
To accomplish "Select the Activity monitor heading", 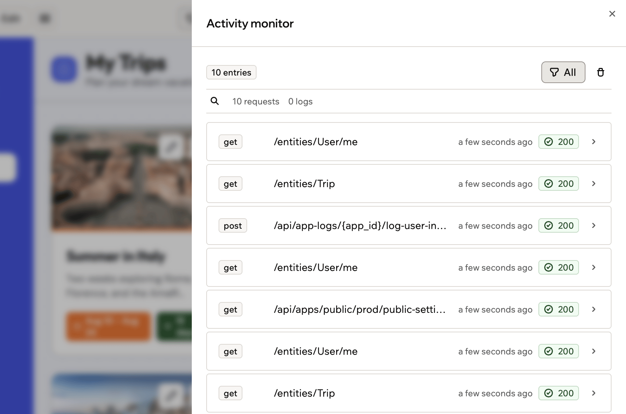I will pos(250,23).
